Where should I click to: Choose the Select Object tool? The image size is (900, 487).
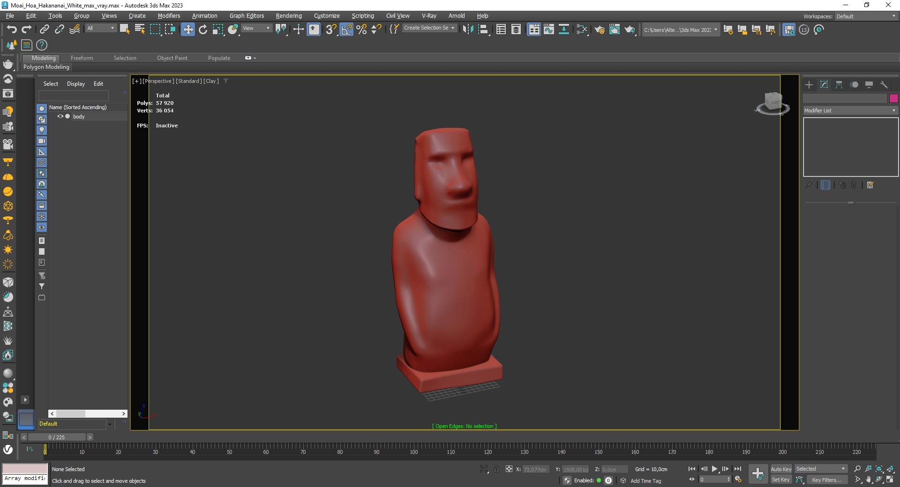coord(125,30)
